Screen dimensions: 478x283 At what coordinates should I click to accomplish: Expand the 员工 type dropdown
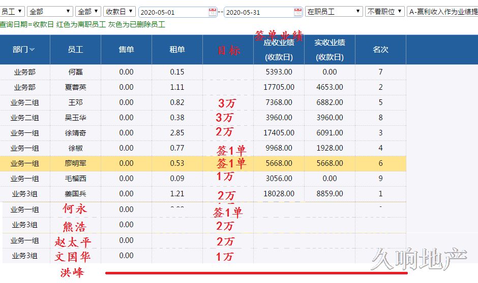tap(12, 11)
